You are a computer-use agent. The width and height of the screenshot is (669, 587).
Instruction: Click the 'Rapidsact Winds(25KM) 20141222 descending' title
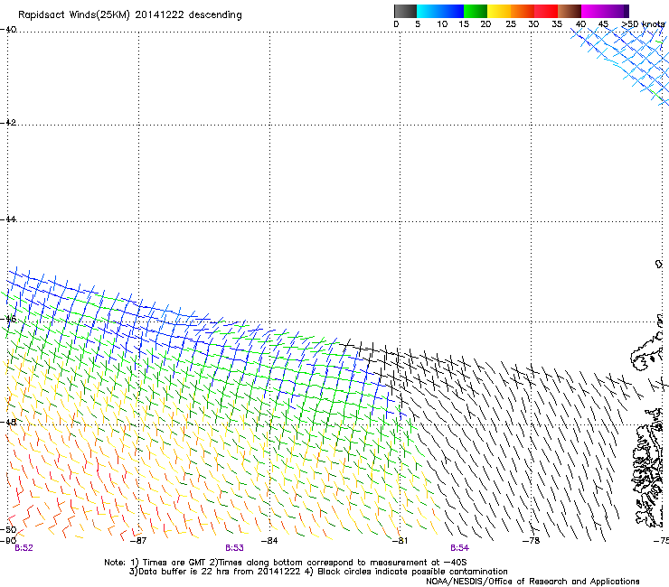pos(129,15)
